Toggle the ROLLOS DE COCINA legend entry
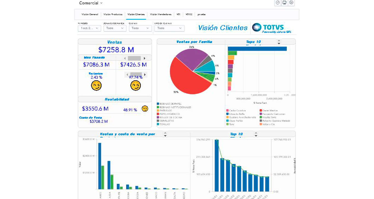The image size is (374, 199). pos(171,117)
